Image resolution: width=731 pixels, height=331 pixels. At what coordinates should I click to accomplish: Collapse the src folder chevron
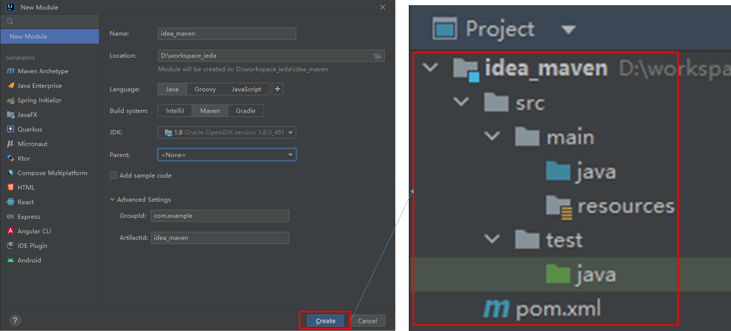click(461, 102)
